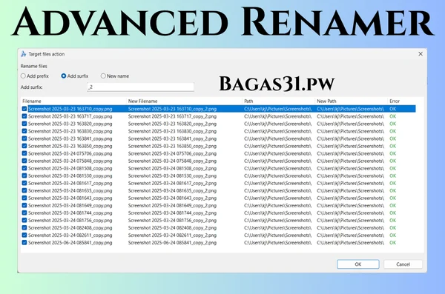Screen dimensions: 445x294
Task: Click new filename Screenshot 2025-03-24 075848_copy_2.png
Action: pyautogui.click(x=172, y=161)
